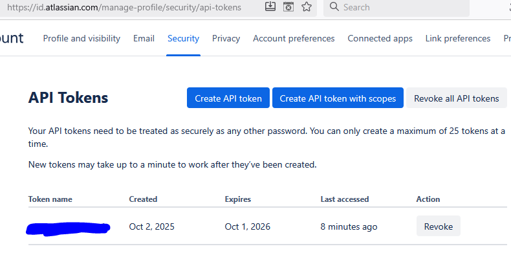Open the Account preferences tab
Viewport: 511px width, 264px height.
click(294, 38)
